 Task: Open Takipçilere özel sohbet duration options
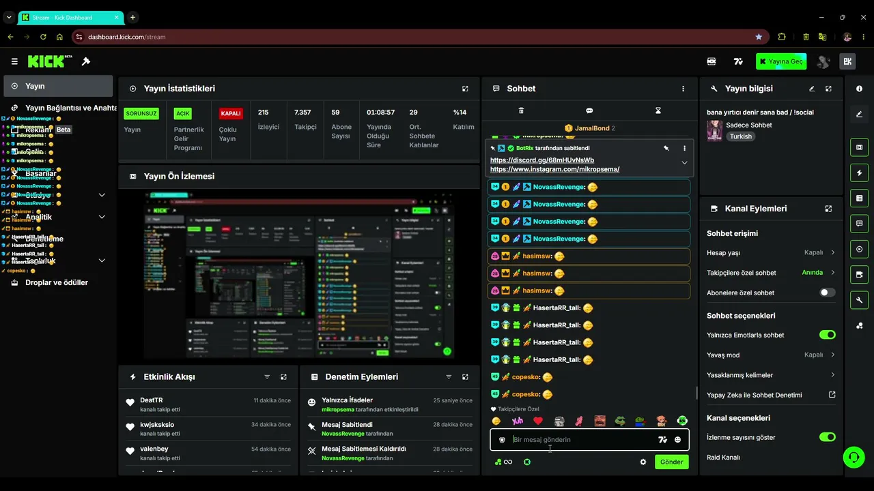tap(833, 273)
